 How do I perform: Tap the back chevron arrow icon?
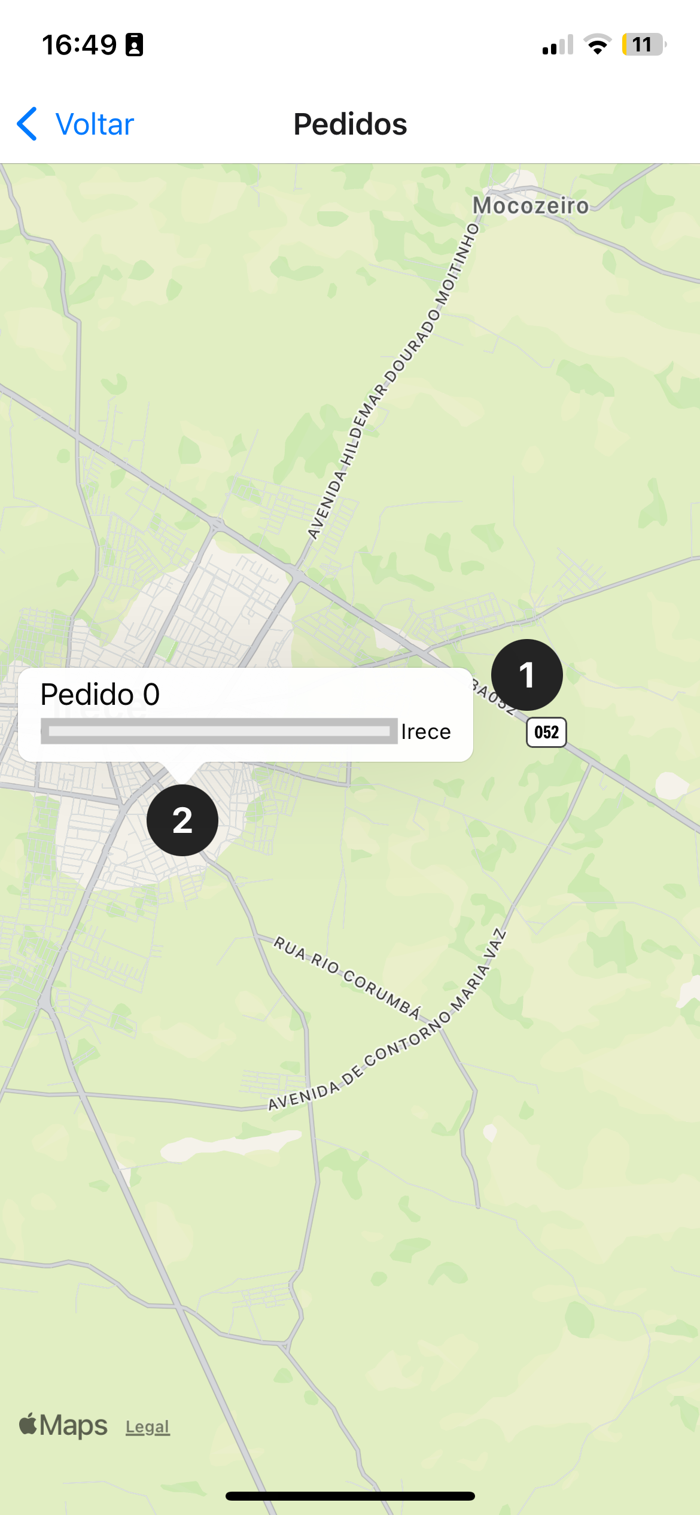click(28, 124)
